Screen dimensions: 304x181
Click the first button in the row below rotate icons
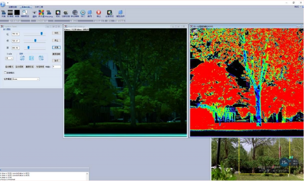click(x=9, y=67)
